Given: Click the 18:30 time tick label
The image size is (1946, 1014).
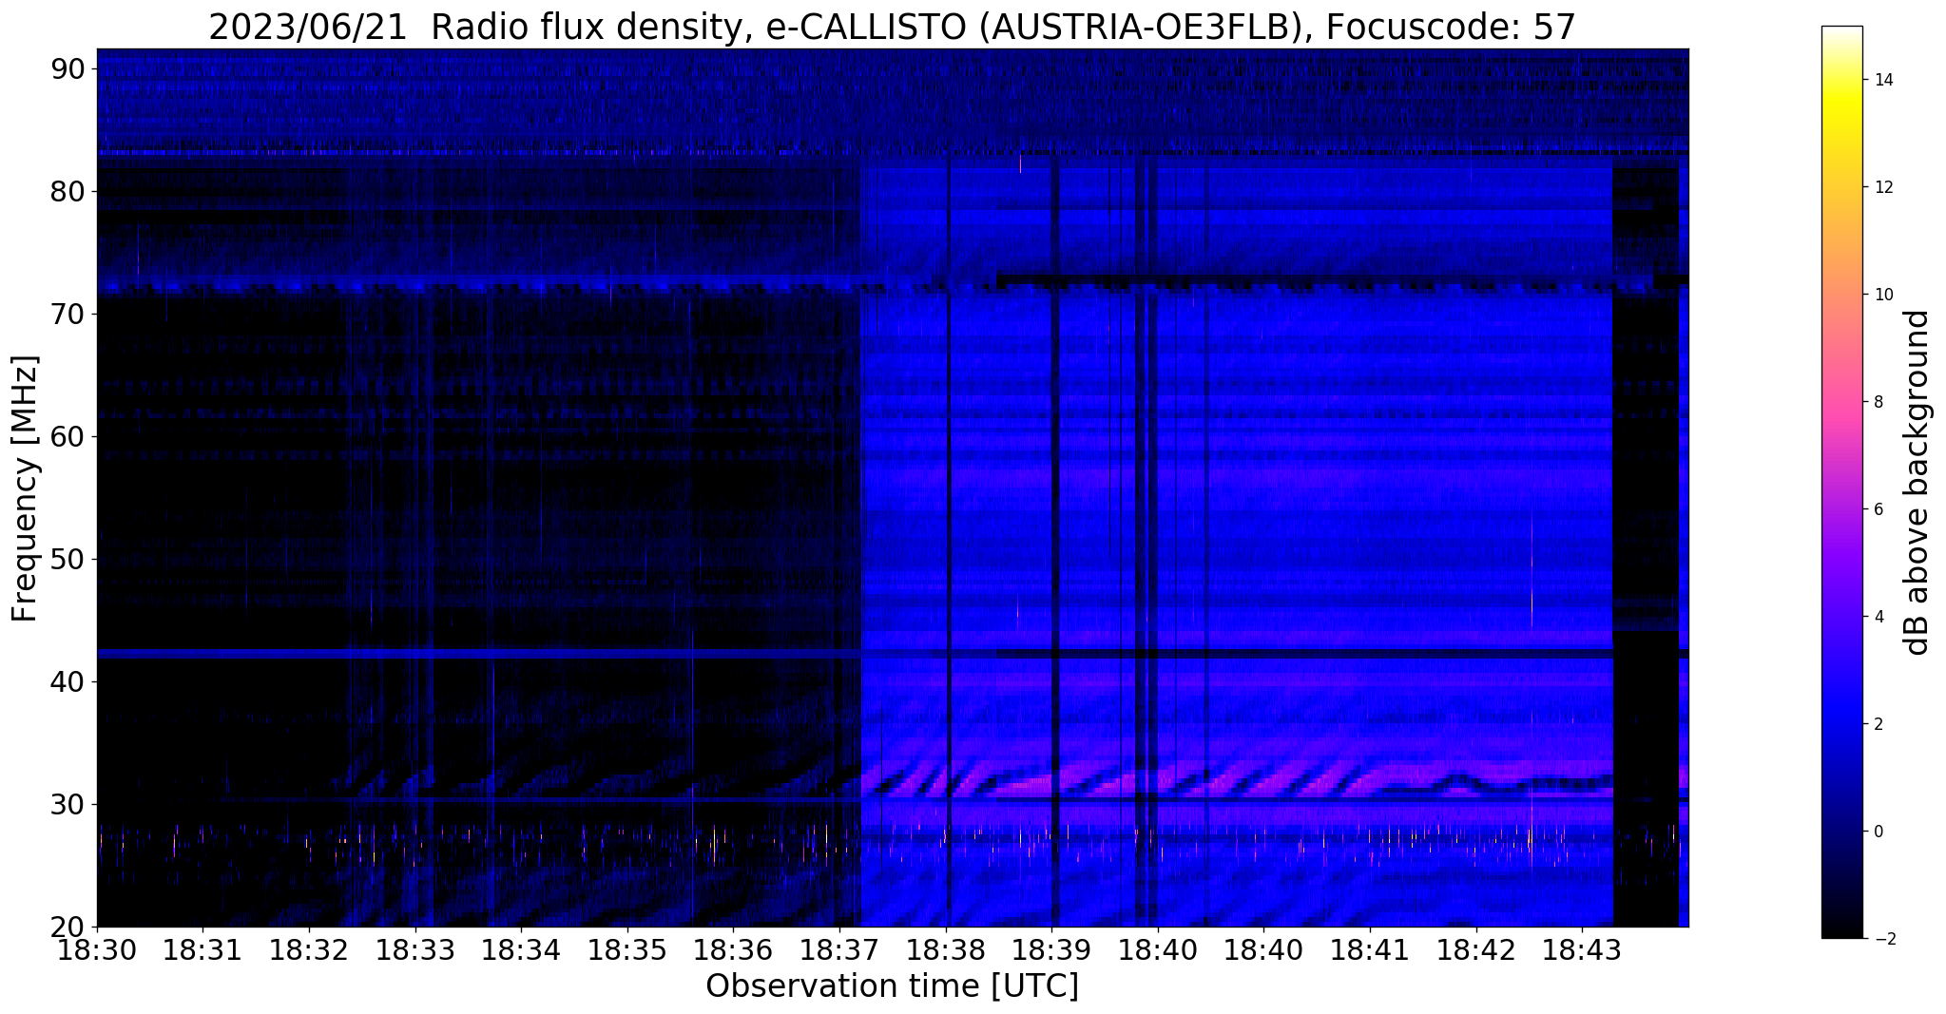Looking at the screenshot, I should 97,949.
